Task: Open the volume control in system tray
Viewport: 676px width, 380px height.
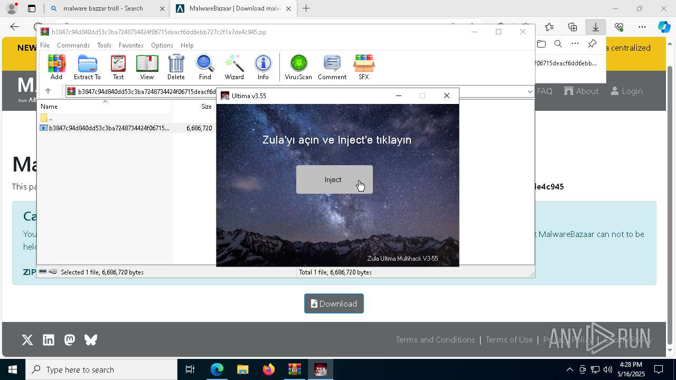Action: pos(607,369)
